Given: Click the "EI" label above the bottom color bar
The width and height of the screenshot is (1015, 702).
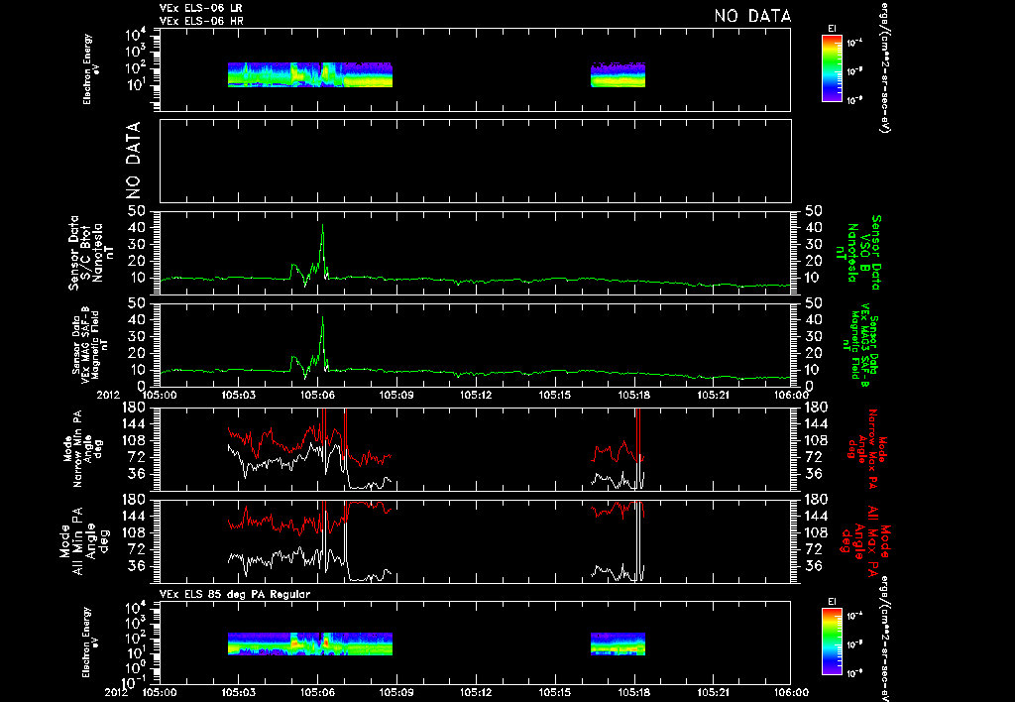Looking at the screenshot, I should click(x=832, y=602).
